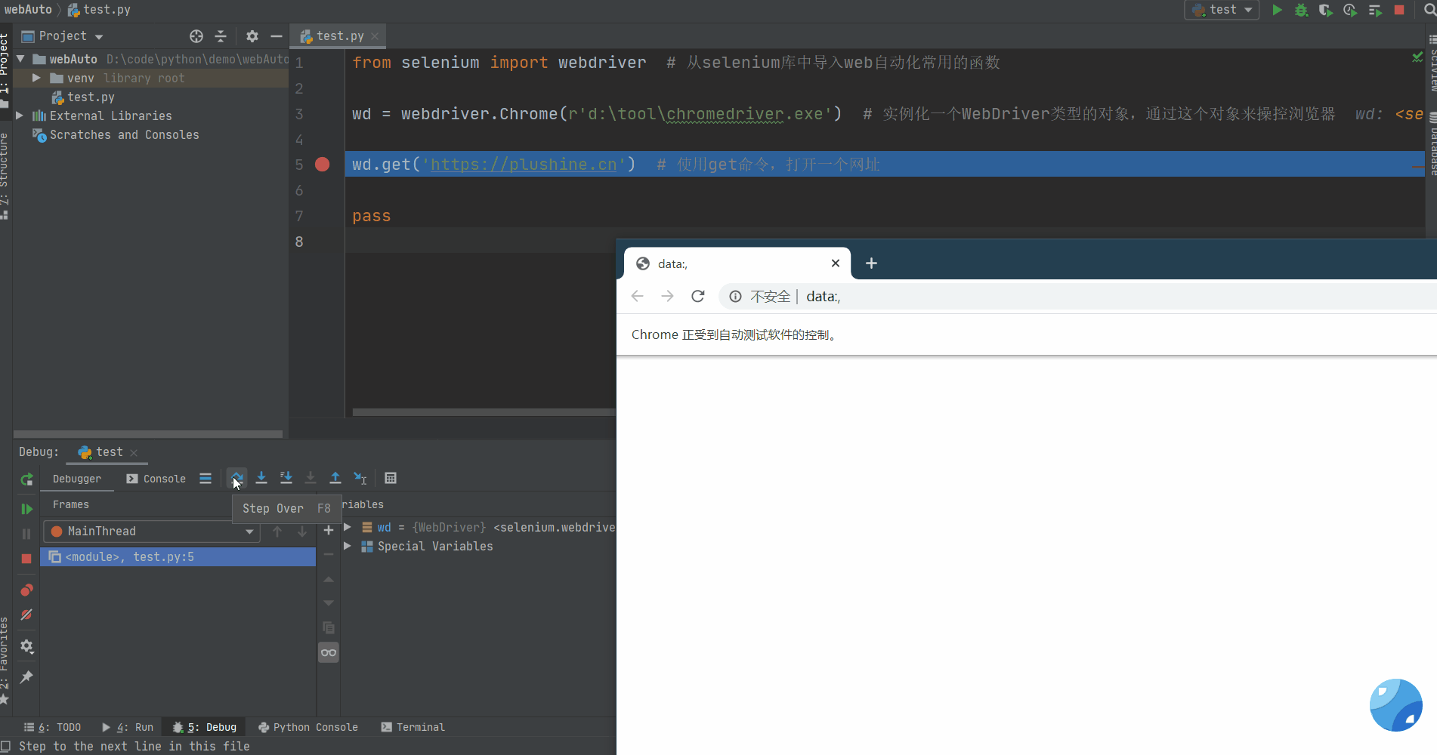Open the TODO tool tab
This screenshot has width=1437, height=755.
(x=53, y=727)
